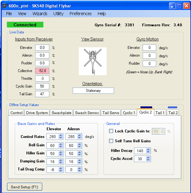Open the File menu
191x193 pixels.
click(9, 14)
